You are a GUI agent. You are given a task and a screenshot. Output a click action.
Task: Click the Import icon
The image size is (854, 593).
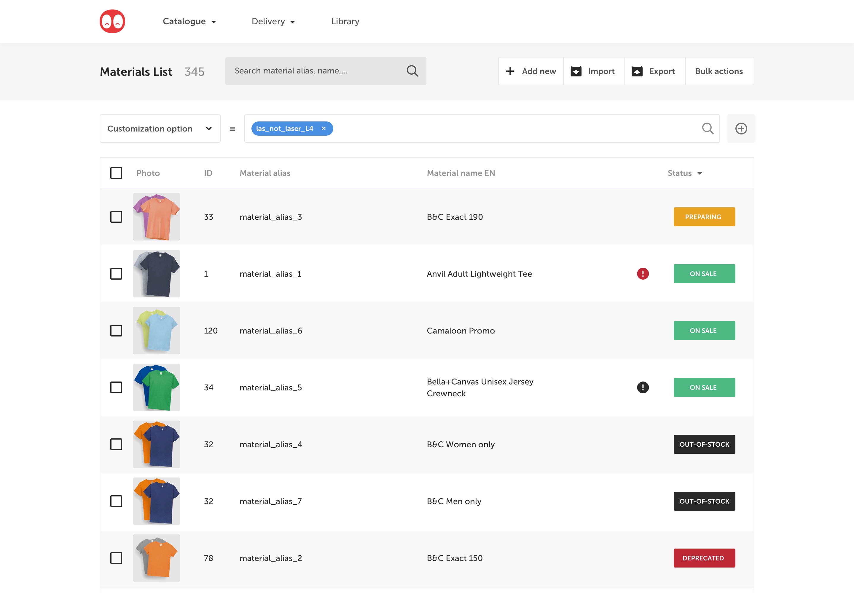click(x=576, y=70)
